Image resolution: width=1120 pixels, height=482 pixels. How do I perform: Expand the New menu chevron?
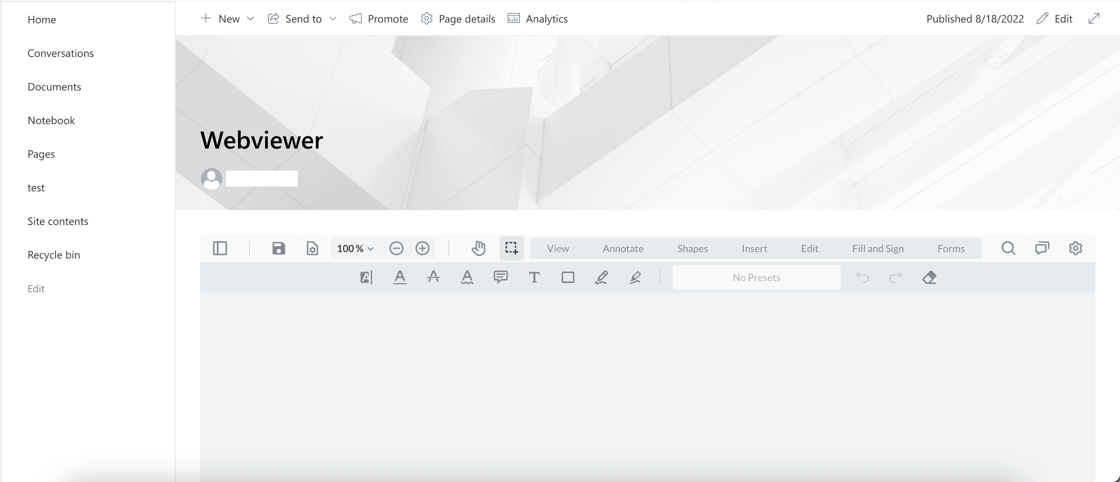click(251, 19)
